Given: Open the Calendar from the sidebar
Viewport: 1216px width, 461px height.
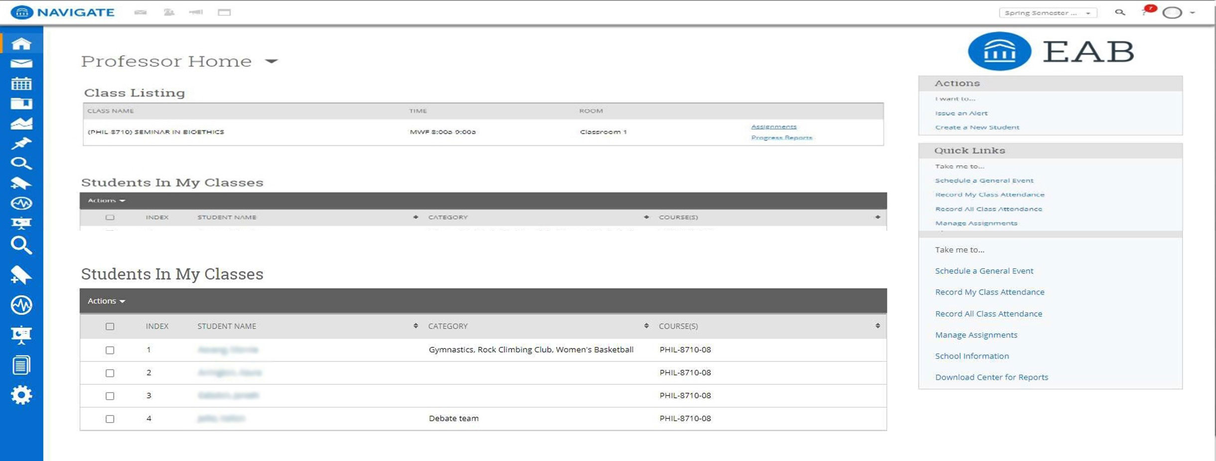Looking at the screenshot, I should click(x=21, y=84).
